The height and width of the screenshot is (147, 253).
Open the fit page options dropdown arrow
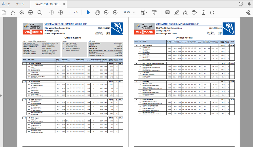tap(146, 12)
